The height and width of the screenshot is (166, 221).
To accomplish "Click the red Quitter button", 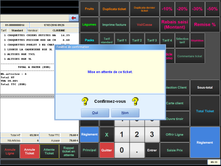I will (107, 150).
